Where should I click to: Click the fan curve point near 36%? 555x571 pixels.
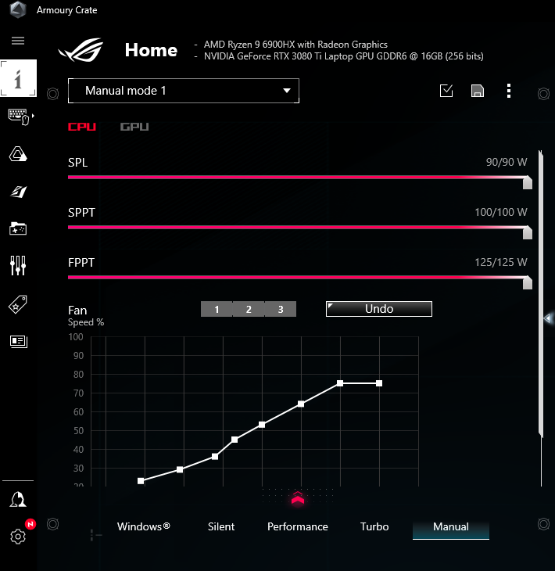[215, 456]
